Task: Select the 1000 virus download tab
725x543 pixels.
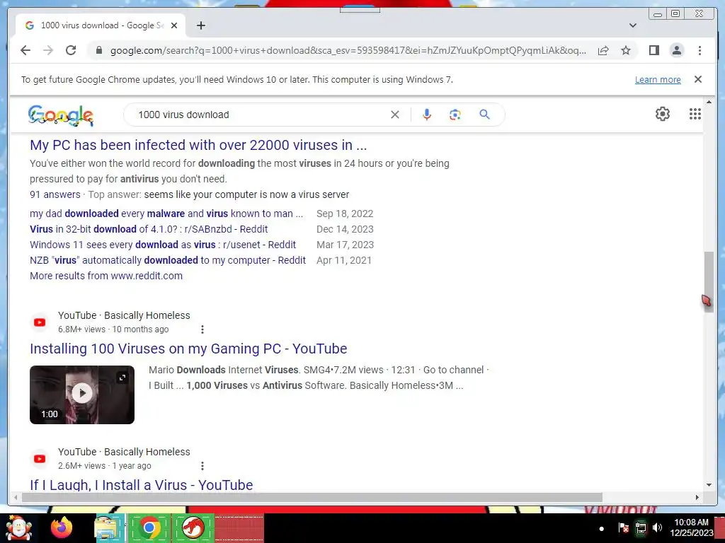Action: [x=101, y=25]
